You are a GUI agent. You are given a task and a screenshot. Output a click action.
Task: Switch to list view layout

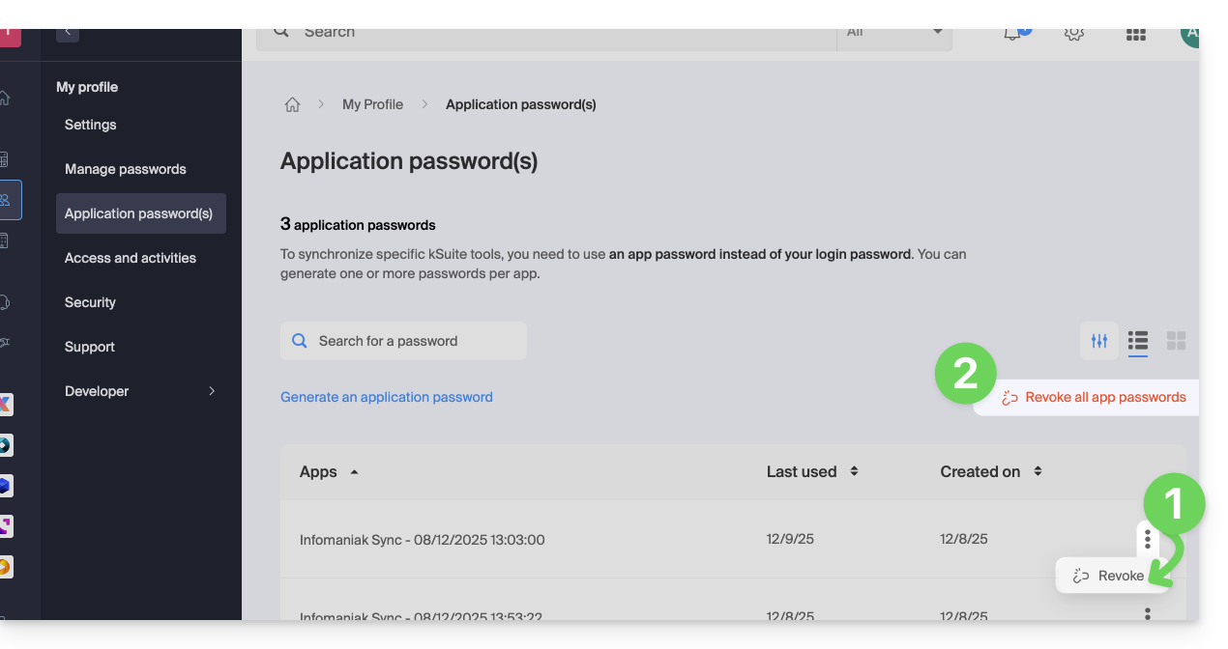[1138, 341]
